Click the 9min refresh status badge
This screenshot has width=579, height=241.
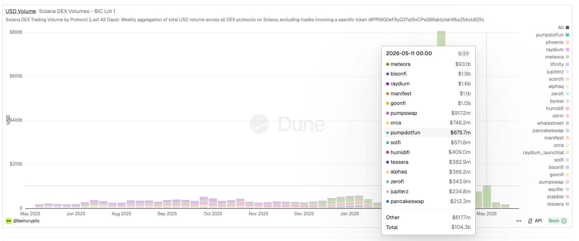pos(557,221)
